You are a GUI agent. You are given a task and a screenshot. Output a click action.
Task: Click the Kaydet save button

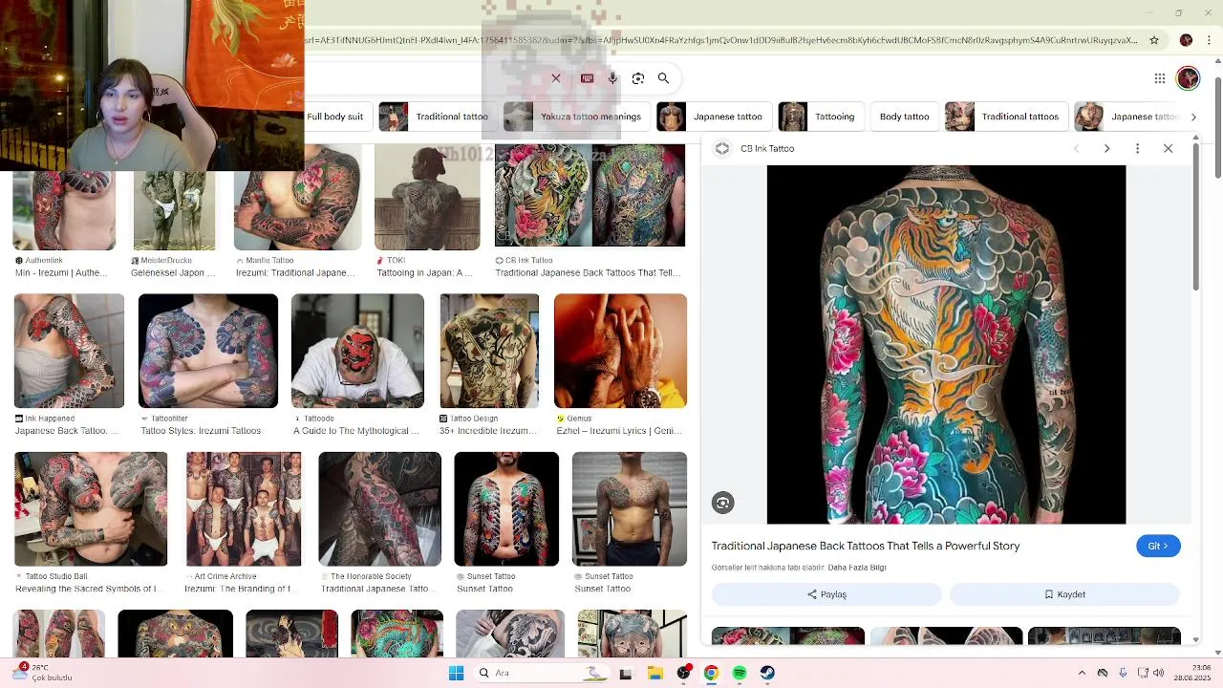(1064, 594)
